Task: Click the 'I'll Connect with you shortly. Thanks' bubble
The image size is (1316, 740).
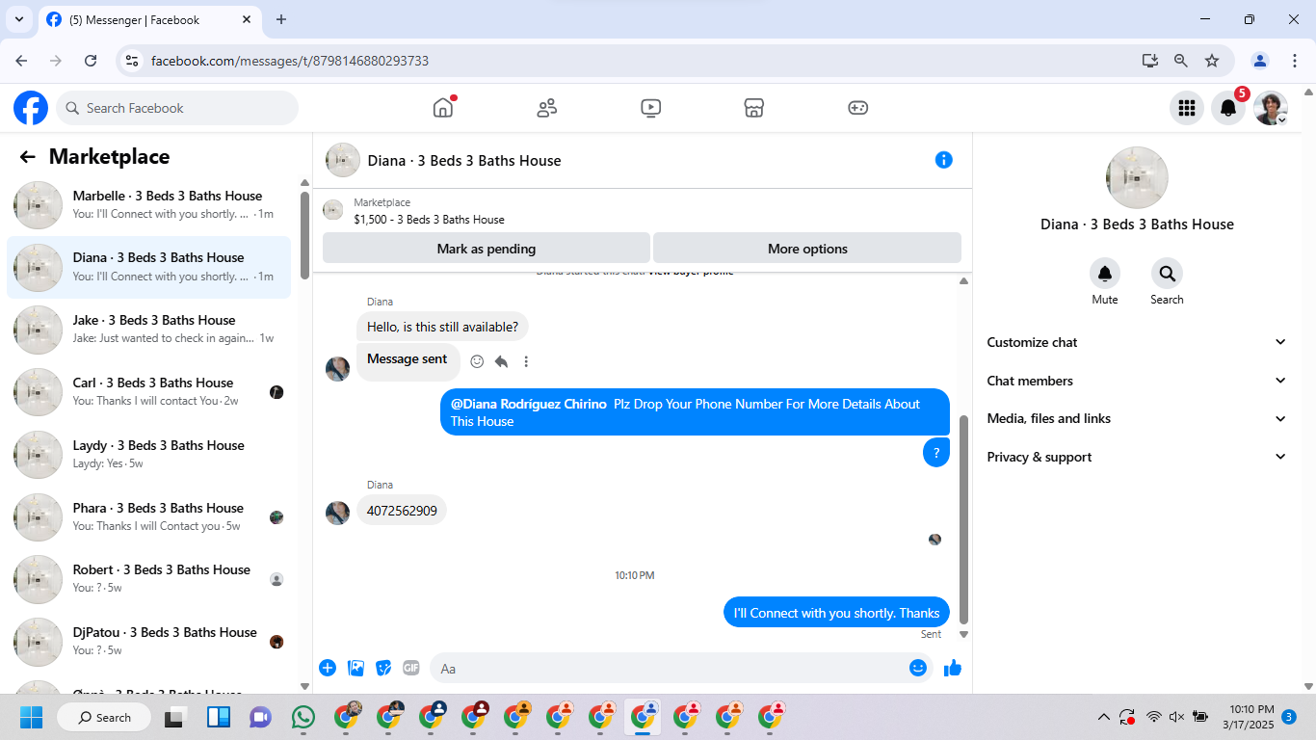Action: pyautogui.click(x=836, y=613)
